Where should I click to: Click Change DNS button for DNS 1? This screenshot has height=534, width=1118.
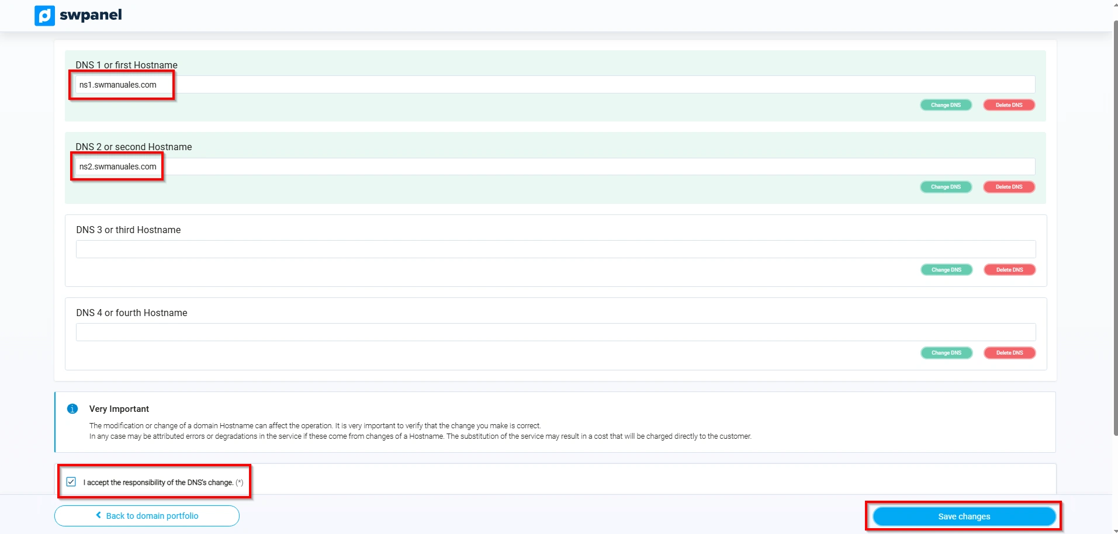tap(946, 105)
